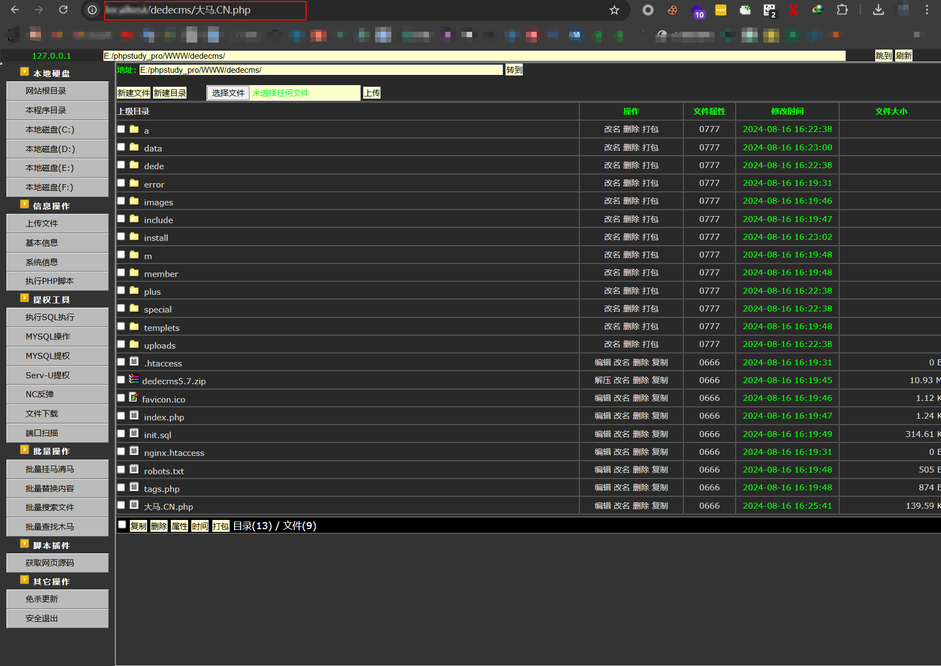Click the orange arrow icon next to 批量操作
Viewport: 941px width, 666px height.
(24, 449)
